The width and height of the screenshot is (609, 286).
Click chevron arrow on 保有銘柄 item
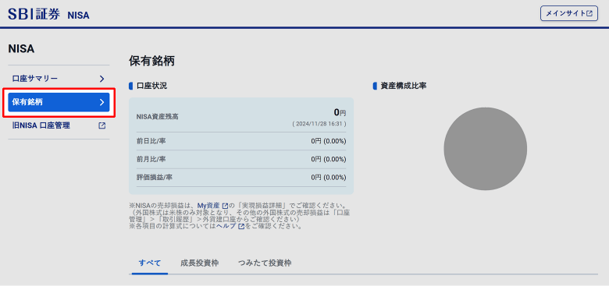[x=101, y=102]
